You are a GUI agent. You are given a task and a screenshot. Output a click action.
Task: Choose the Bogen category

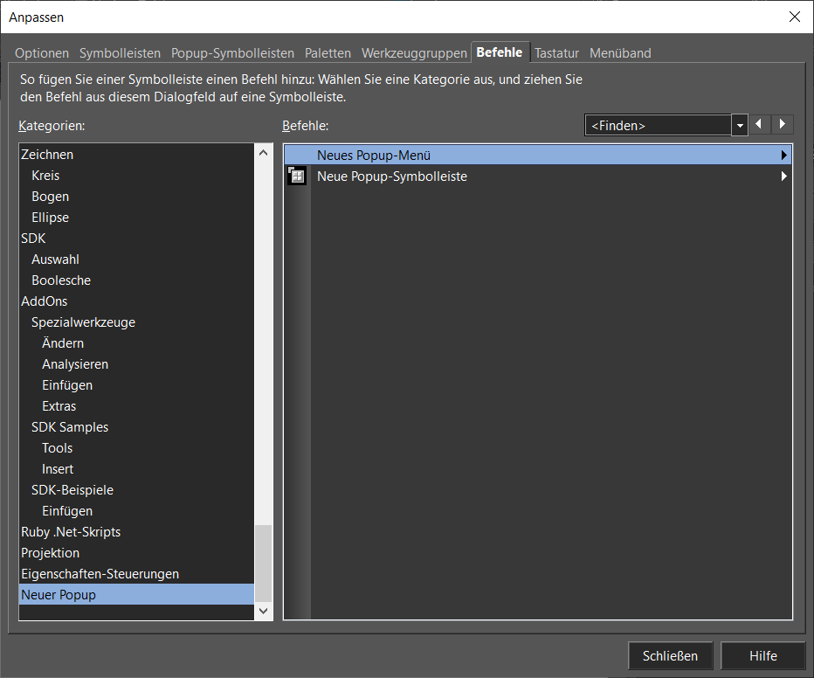136,197
